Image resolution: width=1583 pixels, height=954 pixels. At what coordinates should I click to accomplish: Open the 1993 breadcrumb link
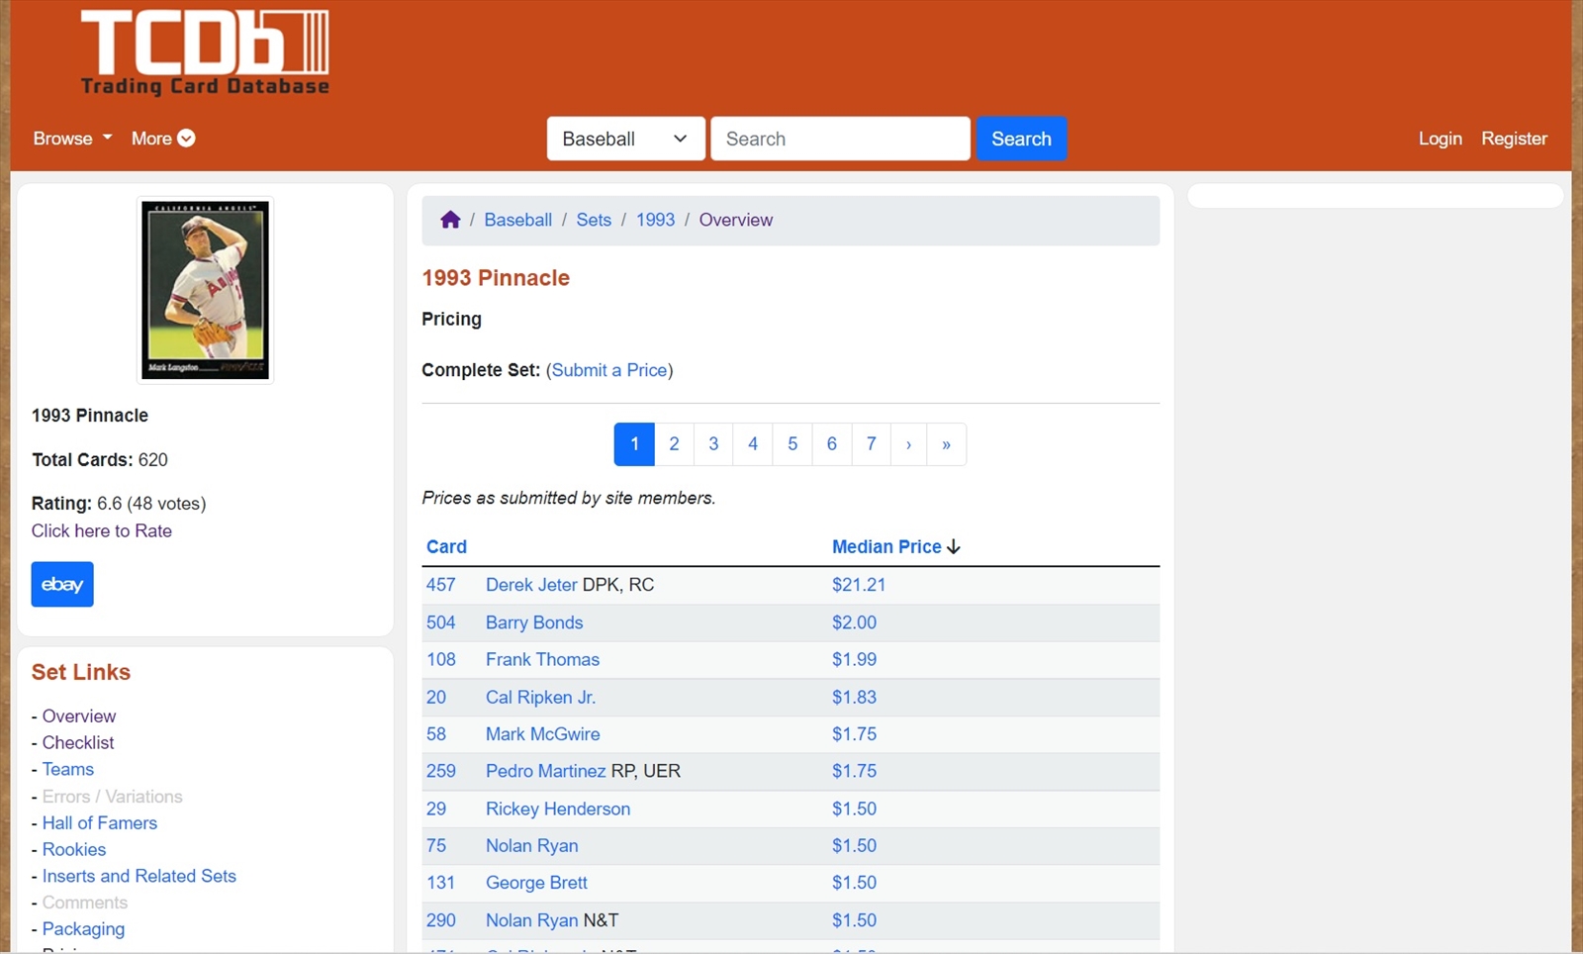655,220
